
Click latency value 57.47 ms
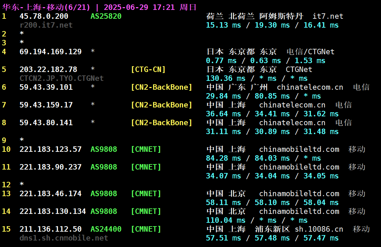321,238
